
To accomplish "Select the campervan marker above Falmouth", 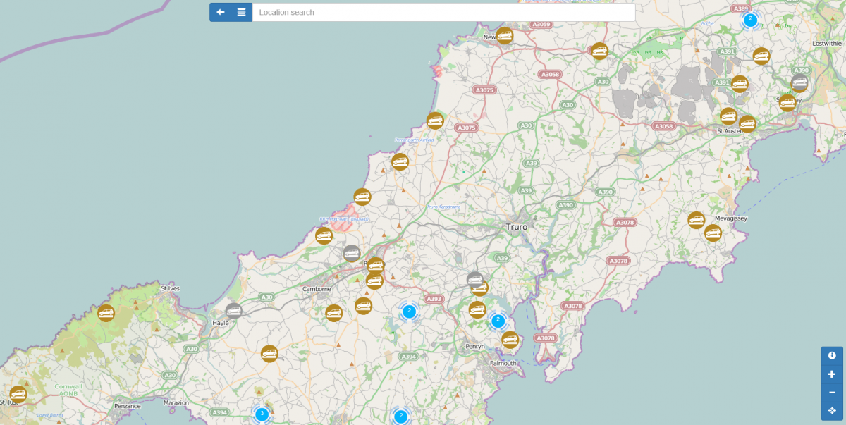I will click(x=510, y=340).
